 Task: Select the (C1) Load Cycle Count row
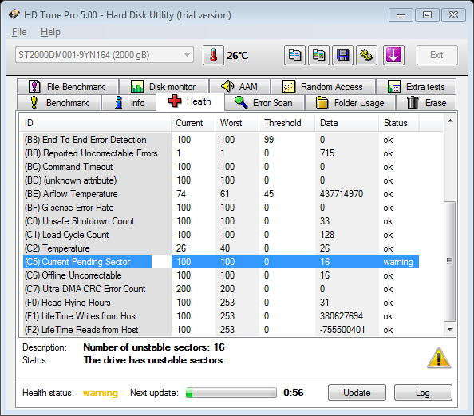221,235
